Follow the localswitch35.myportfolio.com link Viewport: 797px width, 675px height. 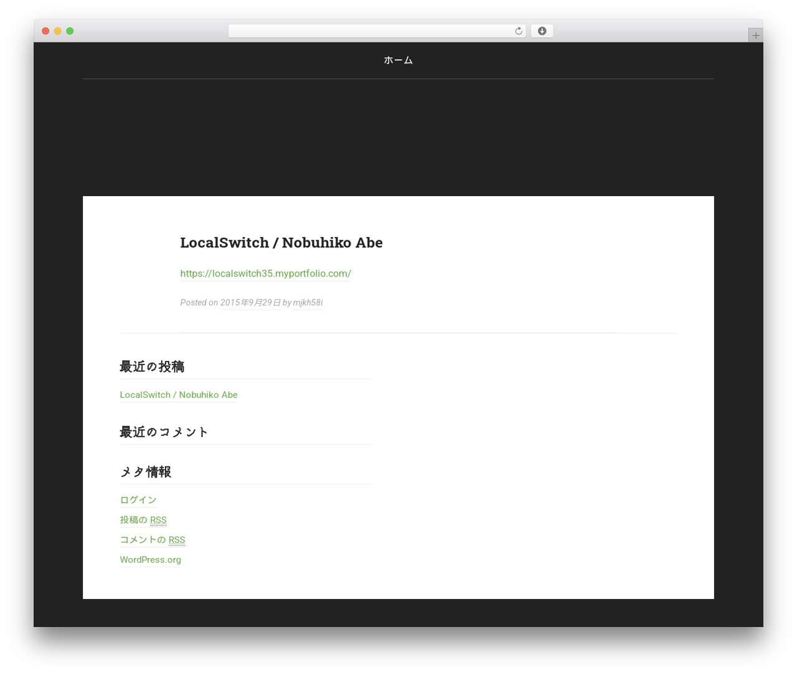click(x=266, y=273)
